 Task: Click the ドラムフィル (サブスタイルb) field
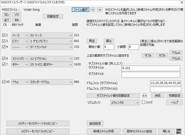point(166,89)
